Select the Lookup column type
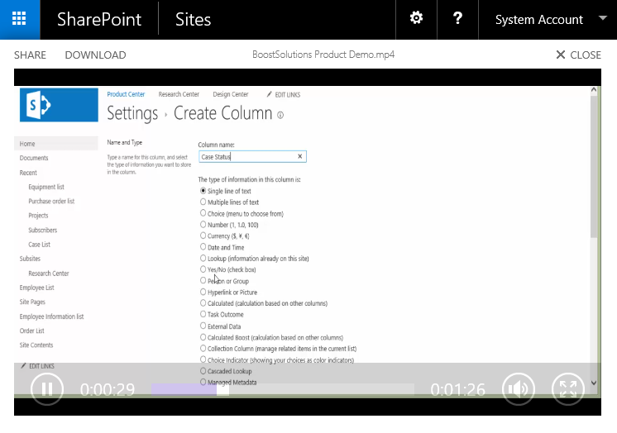617x433 pixels. (x=203, y=259)
